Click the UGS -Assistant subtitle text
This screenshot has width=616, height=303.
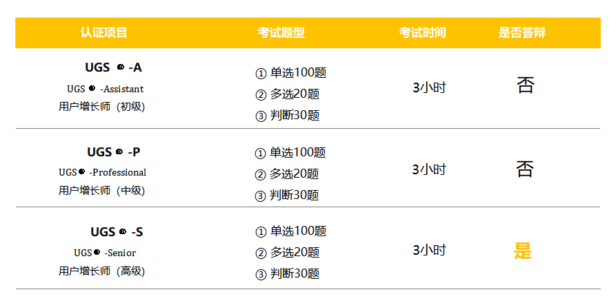[x=106, y=89]
